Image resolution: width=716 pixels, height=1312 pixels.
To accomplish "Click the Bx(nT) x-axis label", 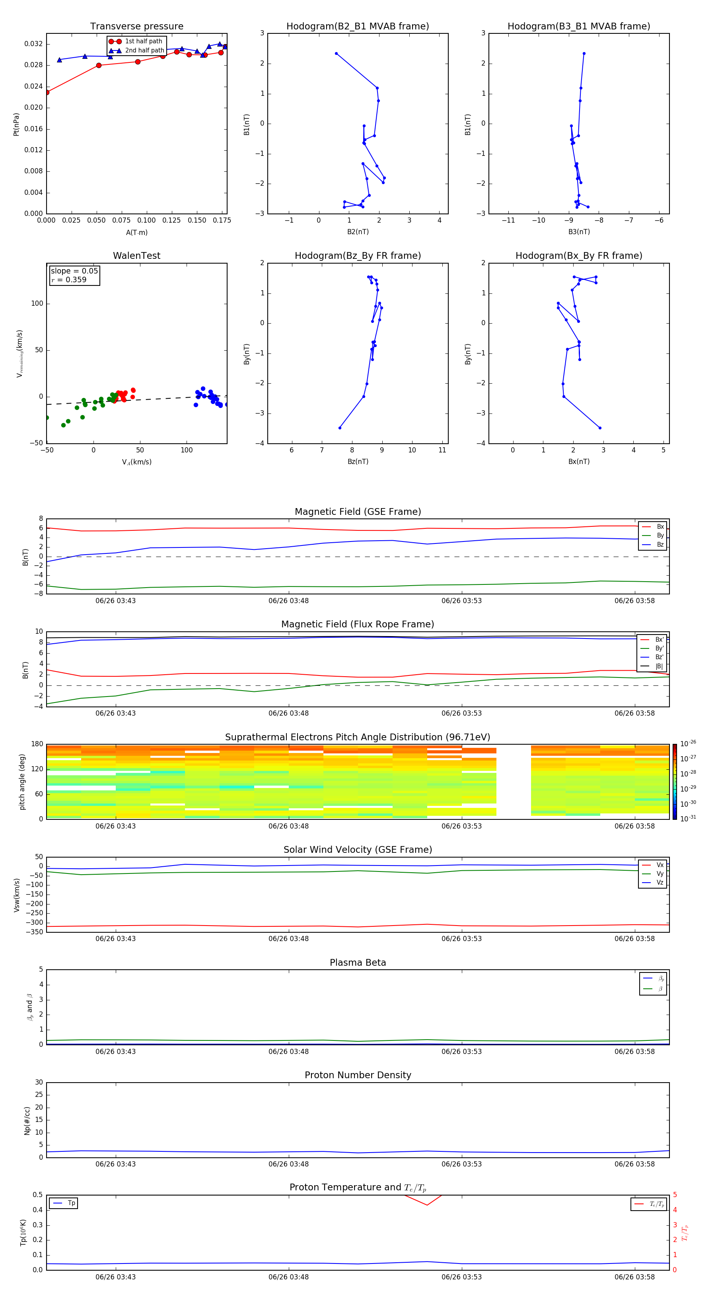I will click(x=579, y=462).
